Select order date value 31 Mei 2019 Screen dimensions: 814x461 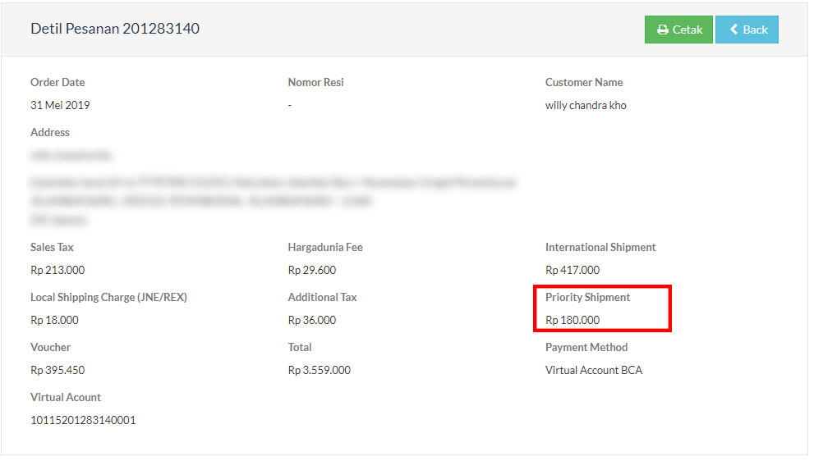60,105
